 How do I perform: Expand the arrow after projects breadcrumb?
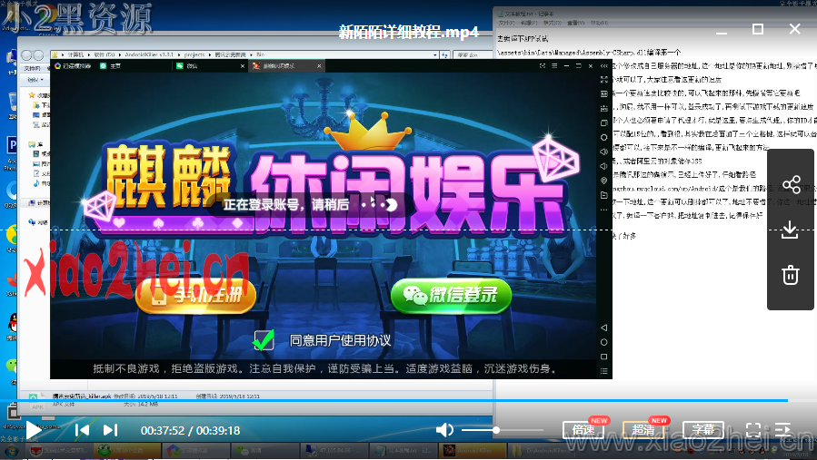210,54
